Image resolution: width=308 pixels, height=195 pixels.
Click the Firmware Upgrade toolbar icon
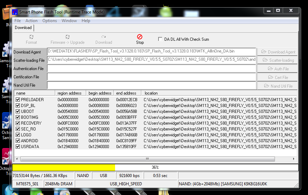[68, 37]
